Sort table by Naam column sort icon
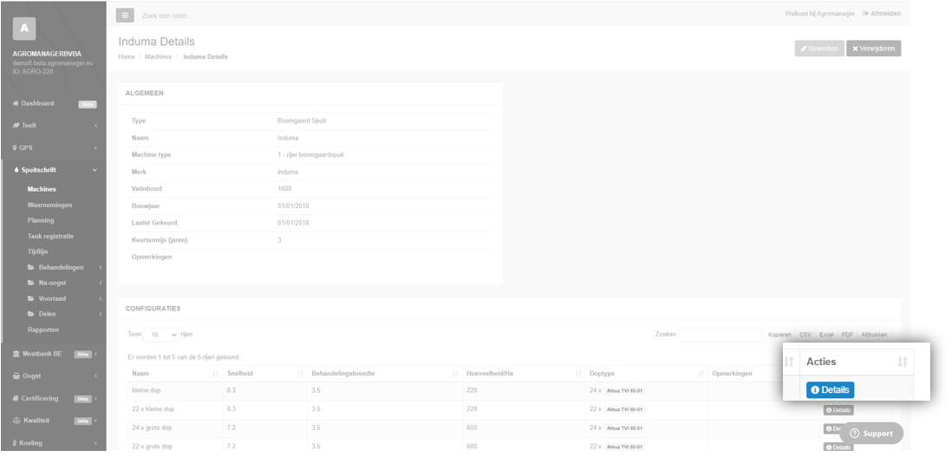Screen dimensions: 952x457 click(216, 374)
